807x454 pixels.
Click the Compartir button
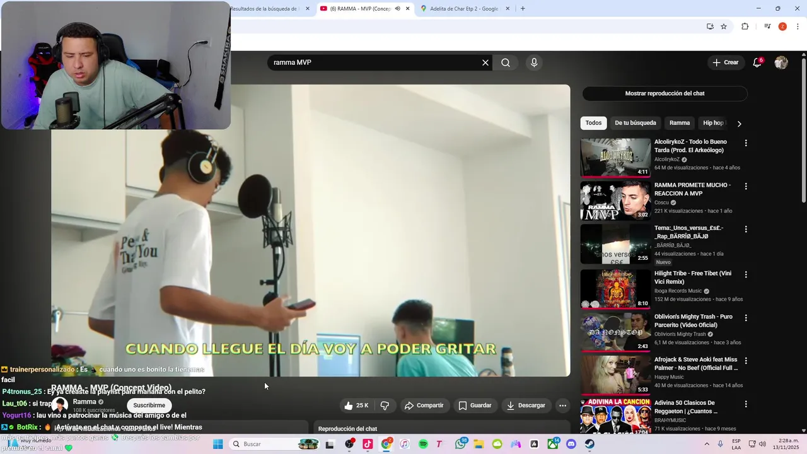pos(424,405)
